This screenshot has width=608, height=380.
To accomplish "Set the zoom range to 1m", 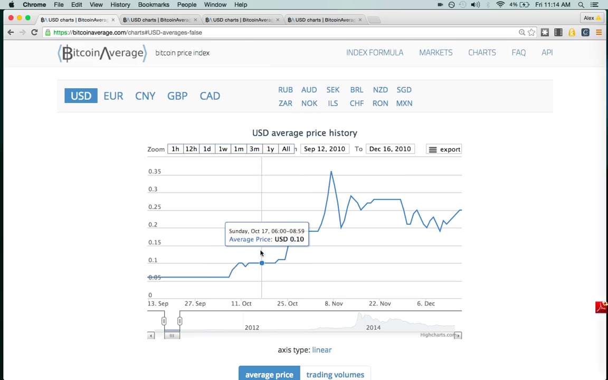I will 239,149.
